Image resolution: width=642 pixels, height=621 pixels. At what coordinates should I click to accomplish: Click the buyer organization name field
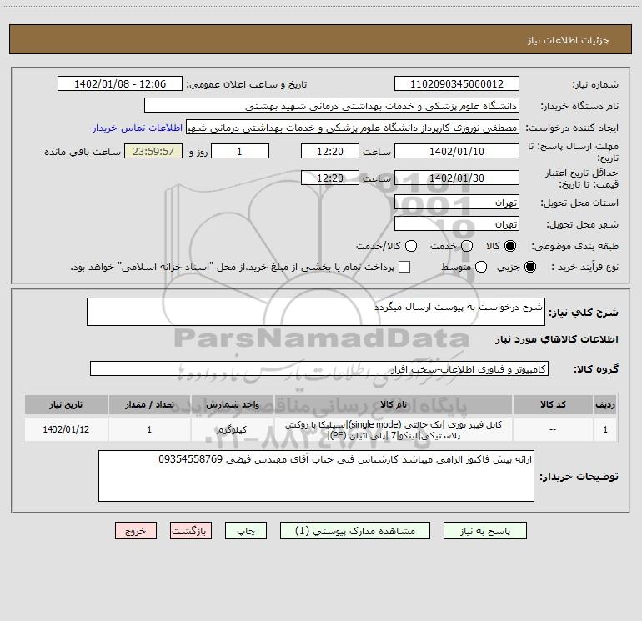pos(332,105)
